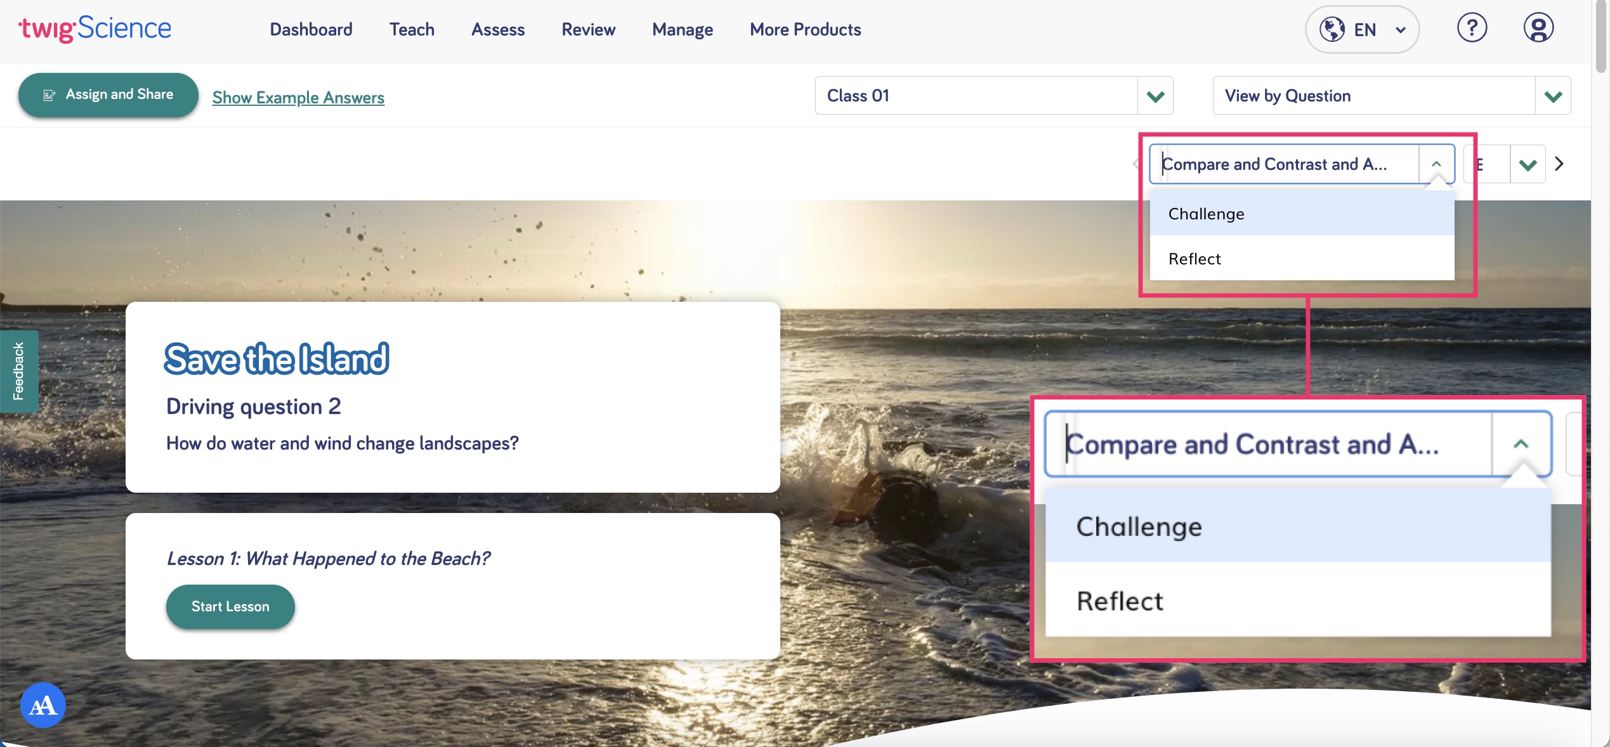Select Challenge option in dropdown list
Screen dimensions: 1610x747
click(1302, 214)
